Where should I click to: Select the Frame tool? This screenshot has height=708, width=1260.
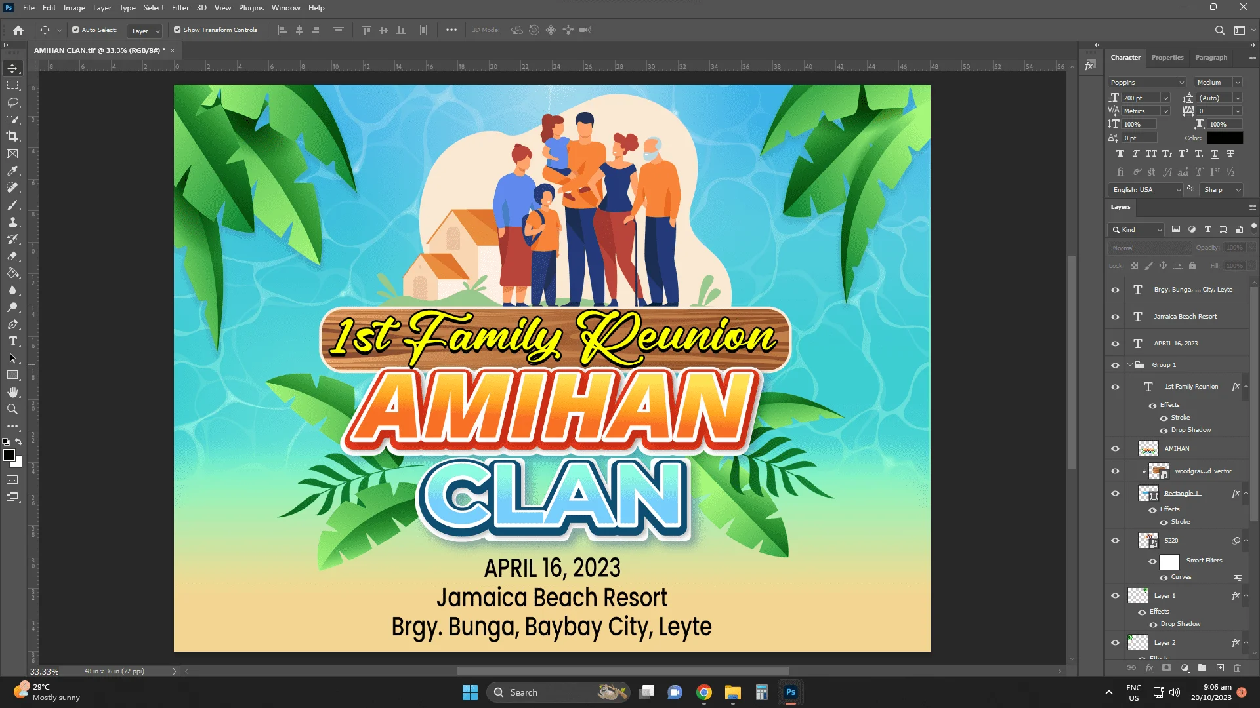pos(12,153)
